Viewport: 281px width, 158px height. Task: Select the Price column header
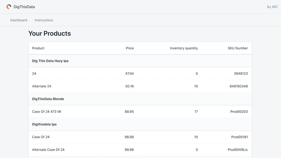pos(130,48)
